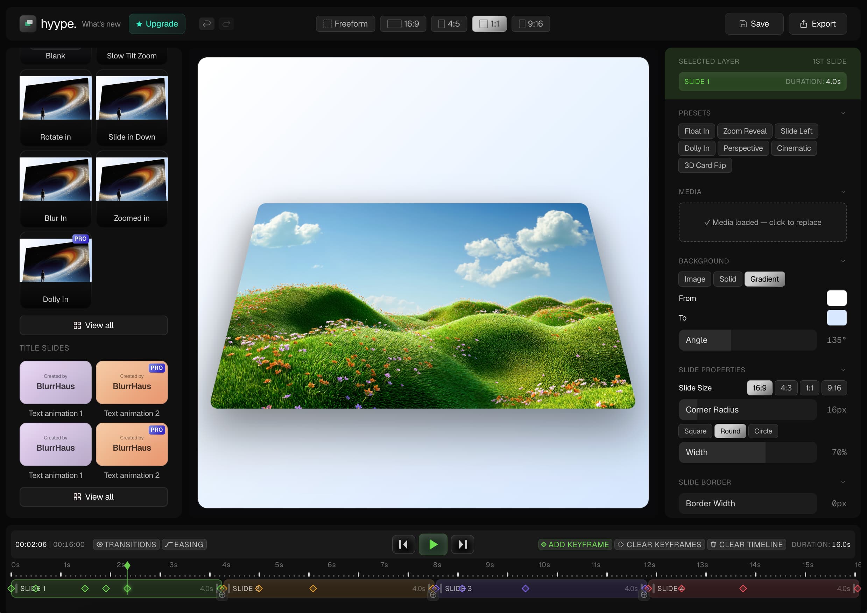Image resolution: width=867 pixels, height=613 pixels.
Task: Switch canvas to 16:9 aspect ratio in top bar
Action: tap(403, 24)
